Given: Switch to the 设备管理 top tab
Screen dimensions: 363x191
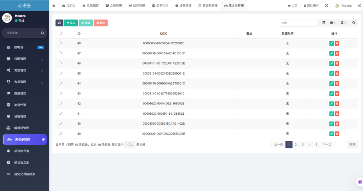Looking at the screenshot, I should pos(183,6).
